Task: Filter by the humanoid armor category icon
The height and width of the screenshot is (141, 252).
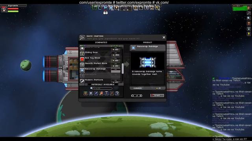Action: [x=112, y=93]
